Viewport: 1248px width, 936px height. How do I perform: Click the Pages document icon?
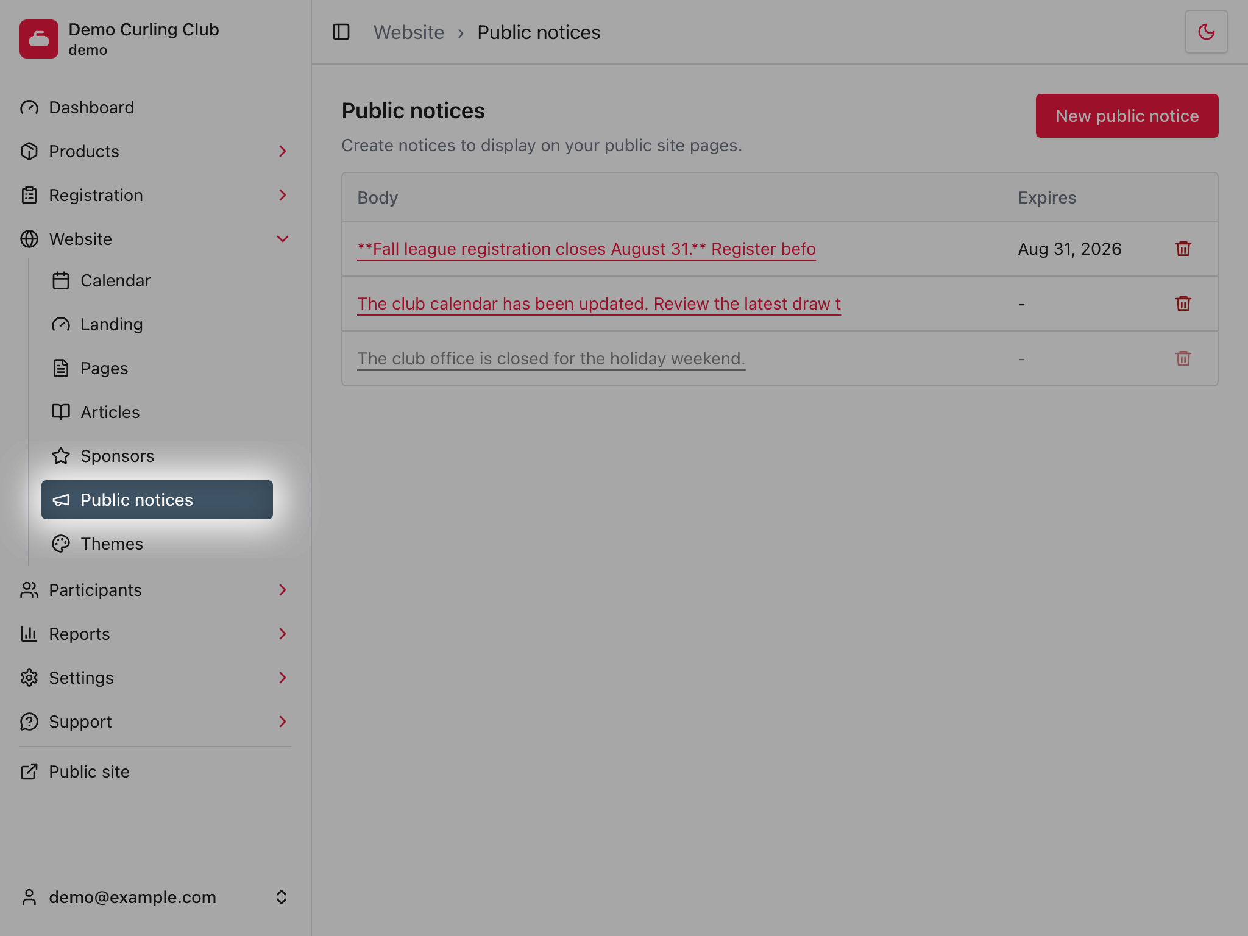pyautogui.click(x=61, y=368)
